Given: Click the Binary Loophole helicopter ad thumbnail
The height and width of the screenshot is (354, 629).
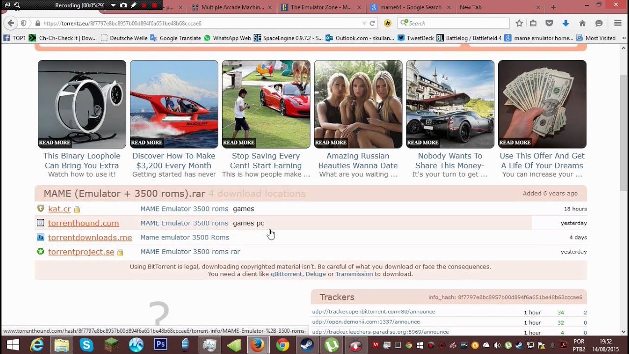Looking at the screenshot, I should pos(82,104).
